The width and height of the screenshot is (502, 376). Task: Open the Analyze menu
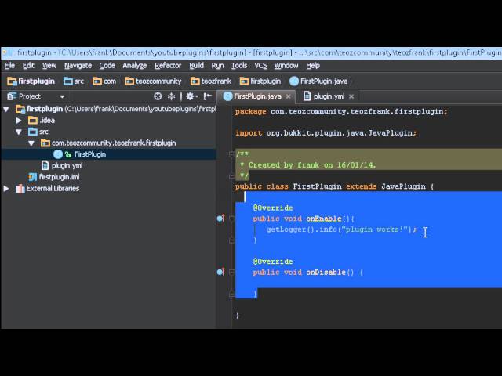[134, 66]
